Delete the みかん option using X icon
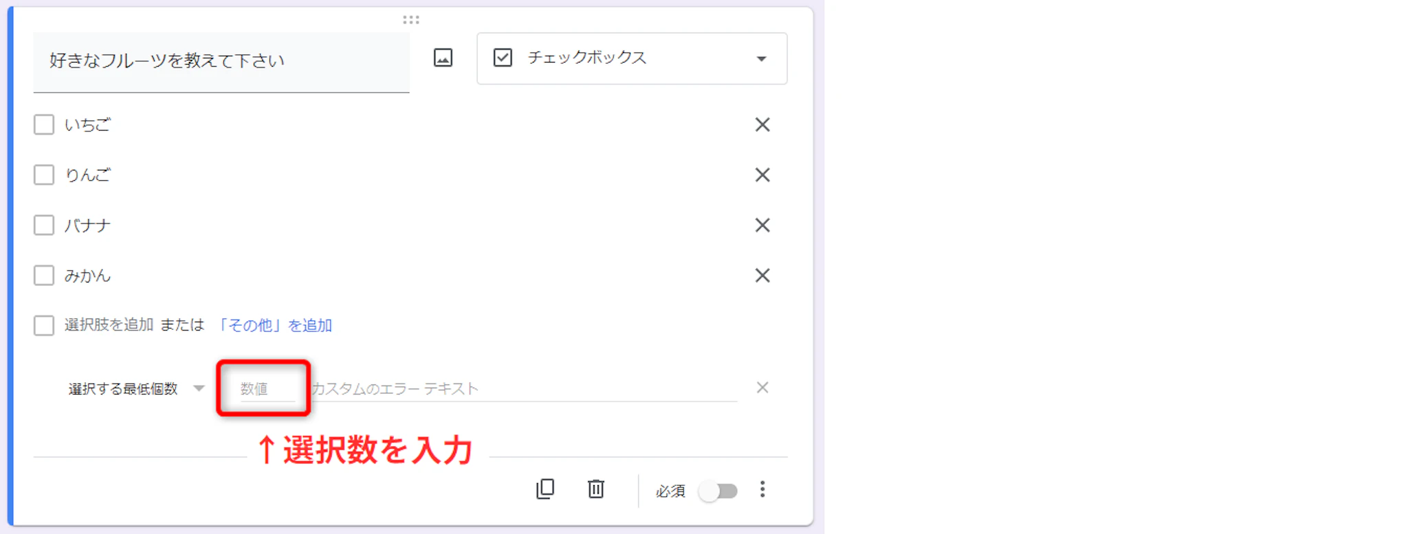Screen dimensions: 1408x534 coord(762,275)
